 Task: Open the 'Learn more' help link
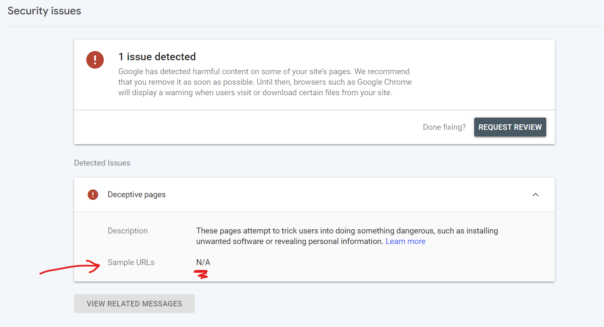(x=405, y=241)
